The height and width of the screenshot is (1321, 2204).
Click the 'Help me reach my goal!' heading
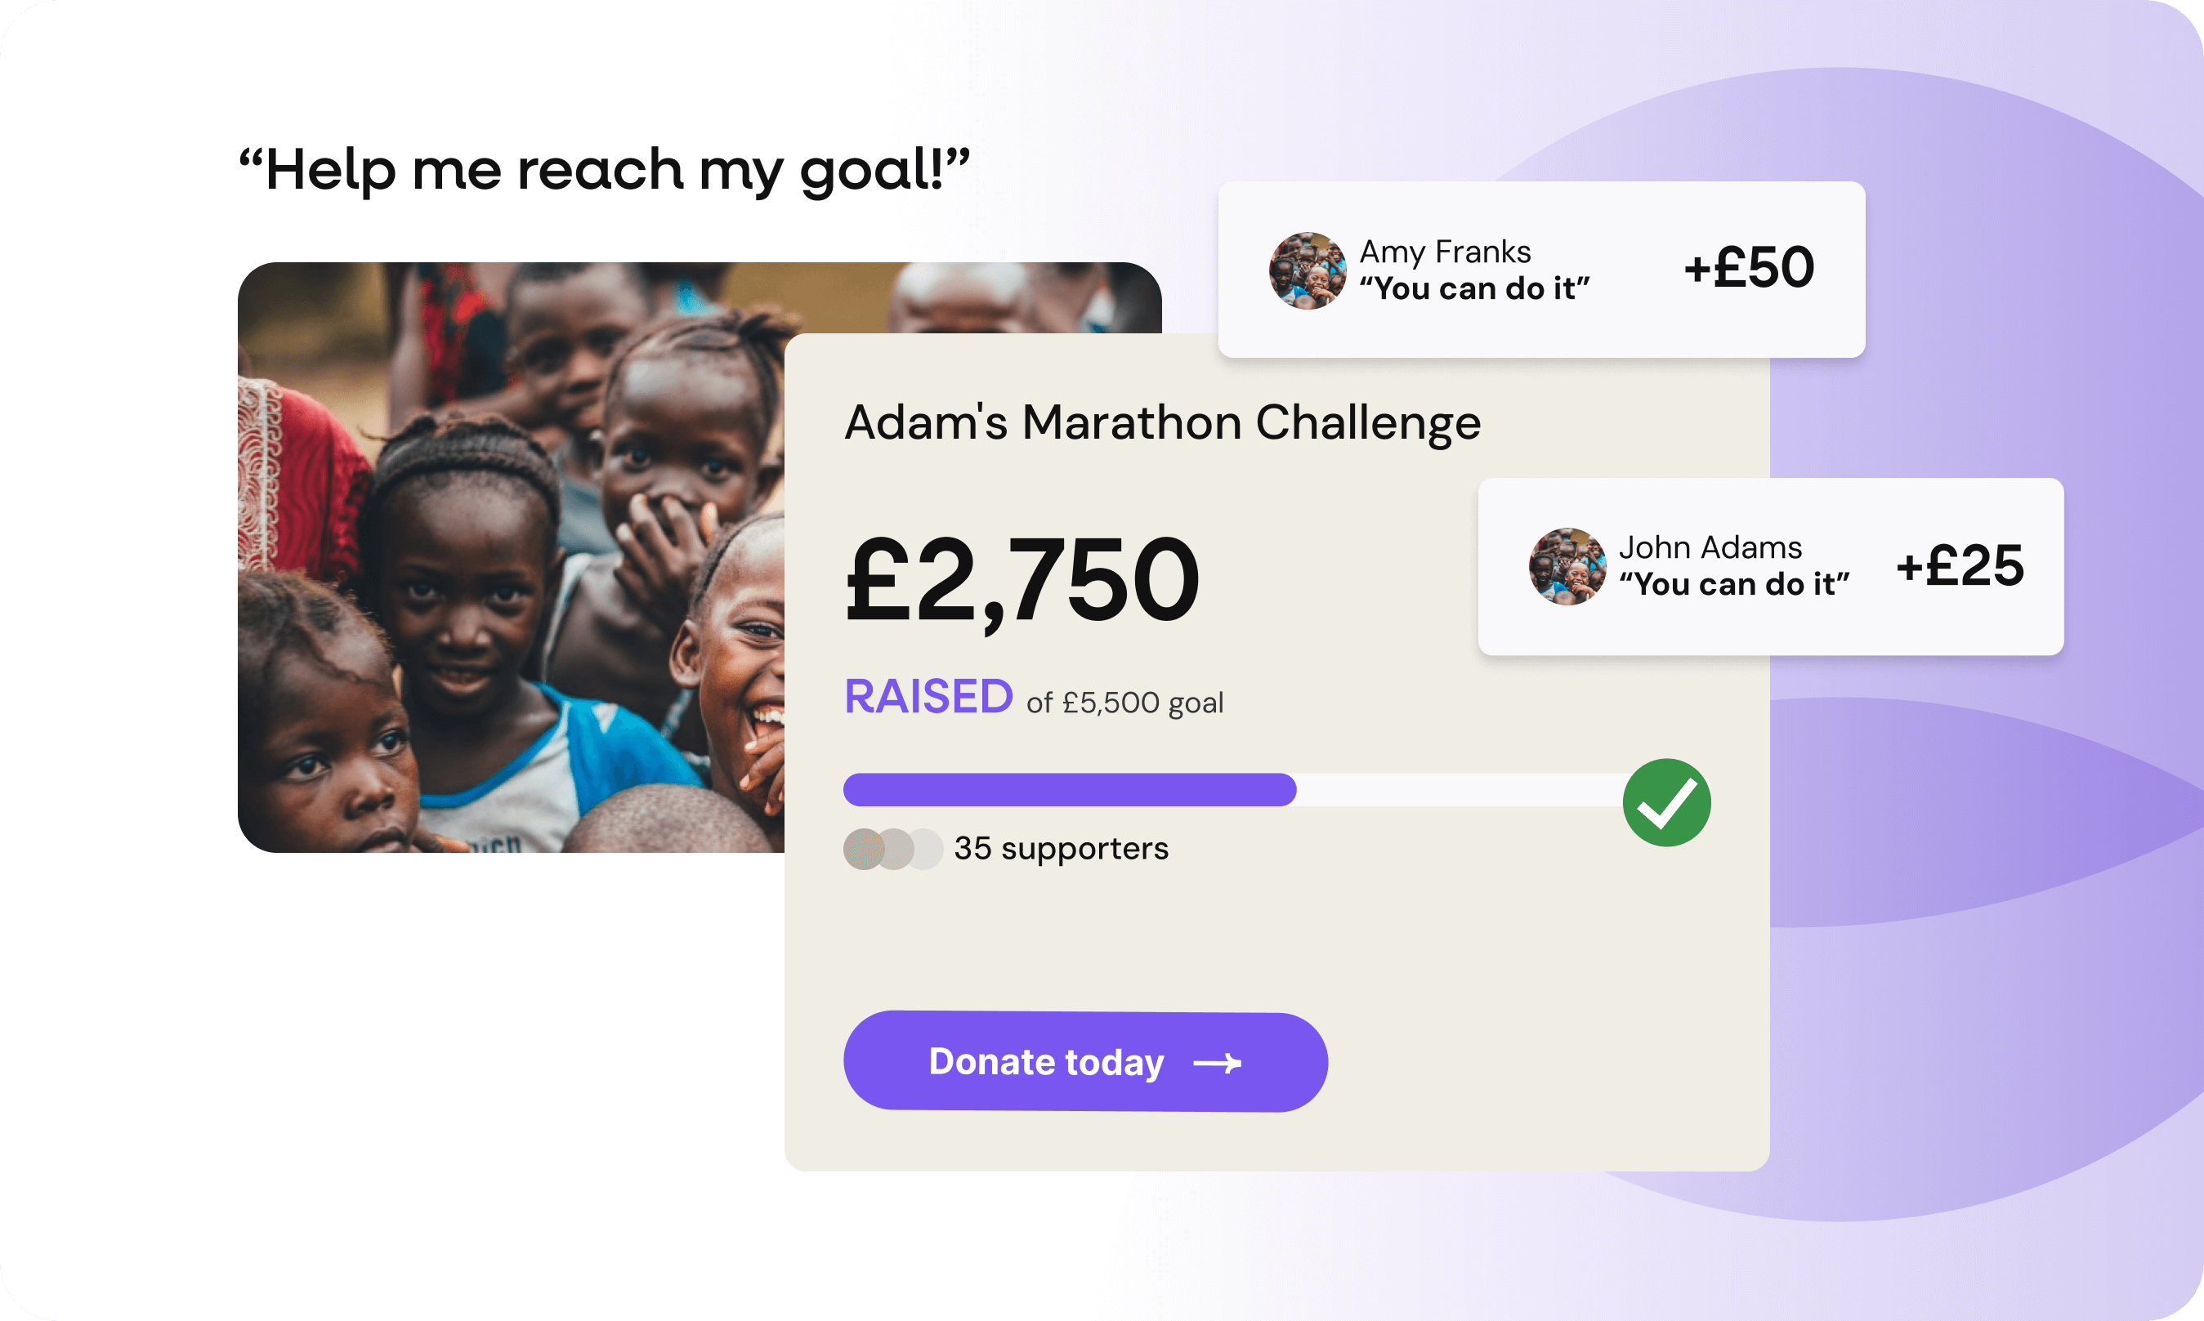(604, 169)
